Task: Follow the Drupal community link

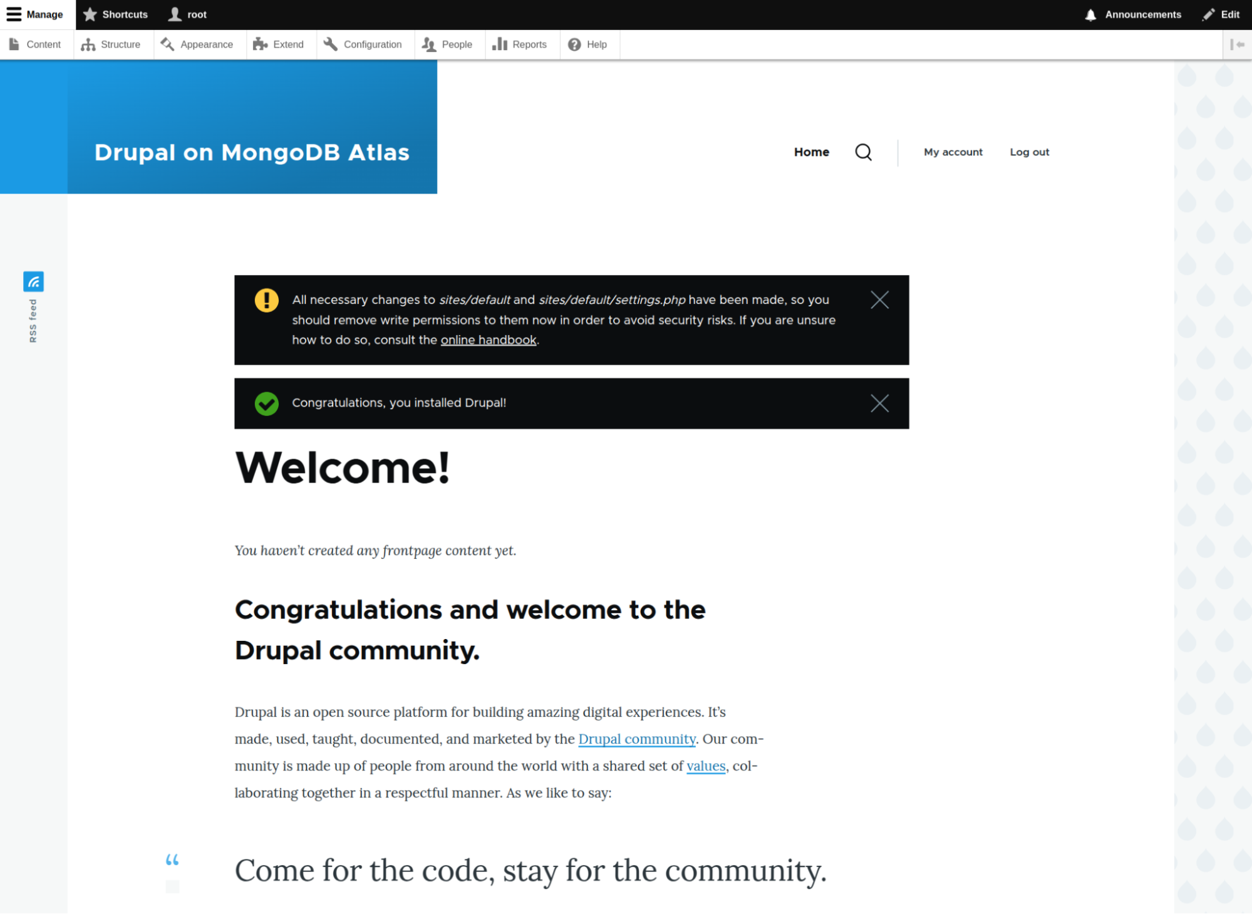Action: coord(636,739)
